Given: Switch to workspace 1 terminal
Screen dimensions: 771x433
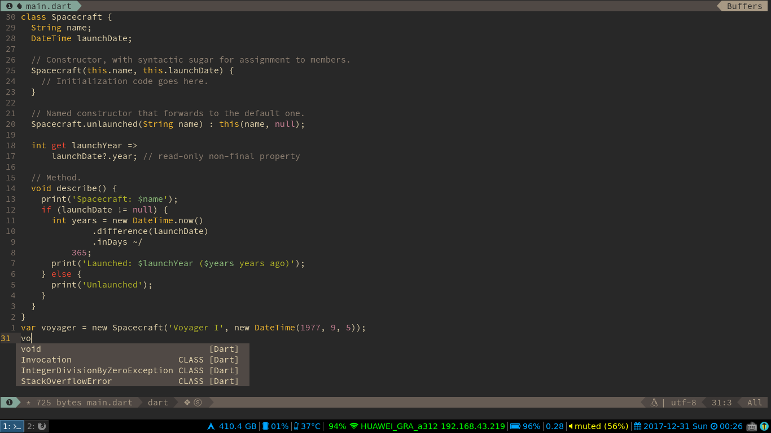Looking at the screenshot, I should [x=12, y=426].
